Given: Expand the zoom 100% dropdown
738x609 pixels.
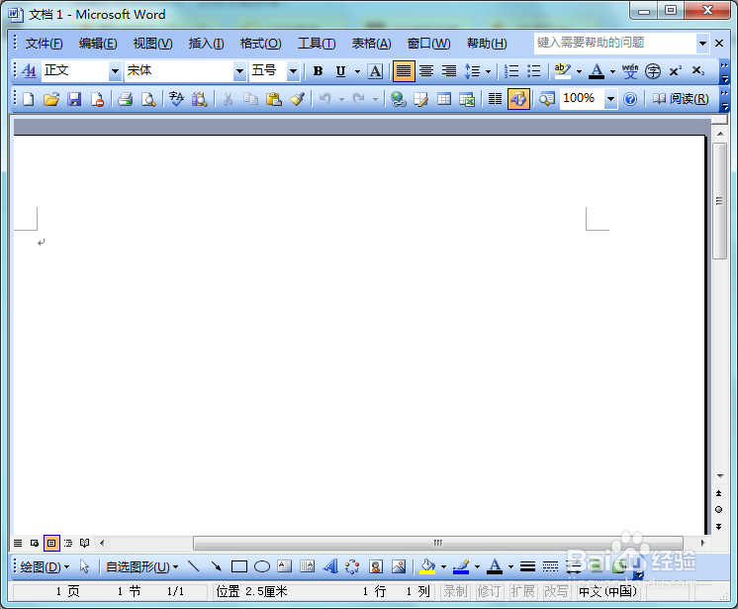Looking at the screenshot, I should click(x=610, y=99).
